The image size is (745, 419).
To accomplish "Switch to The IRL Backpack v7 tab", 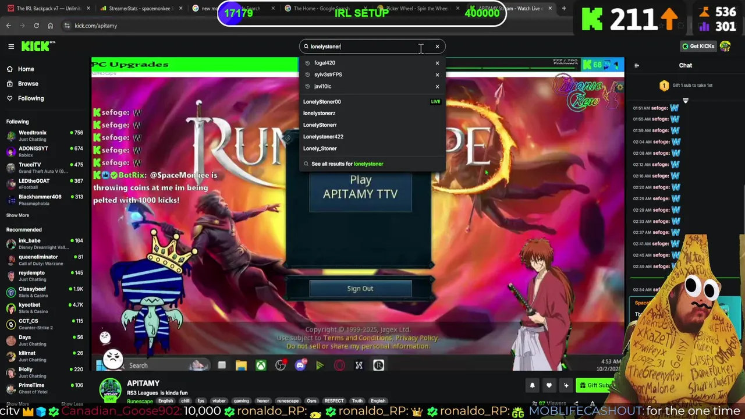I will tap(48, 9).
